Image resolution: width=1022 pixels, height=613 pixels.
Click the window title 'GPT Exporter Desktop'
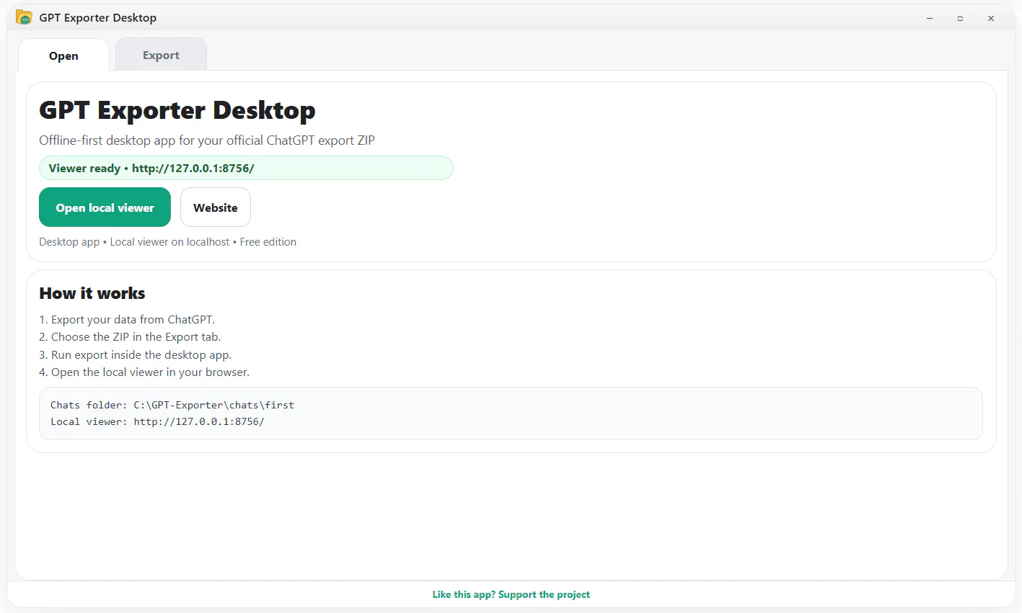pyautogui.click(x=98, y=17)
